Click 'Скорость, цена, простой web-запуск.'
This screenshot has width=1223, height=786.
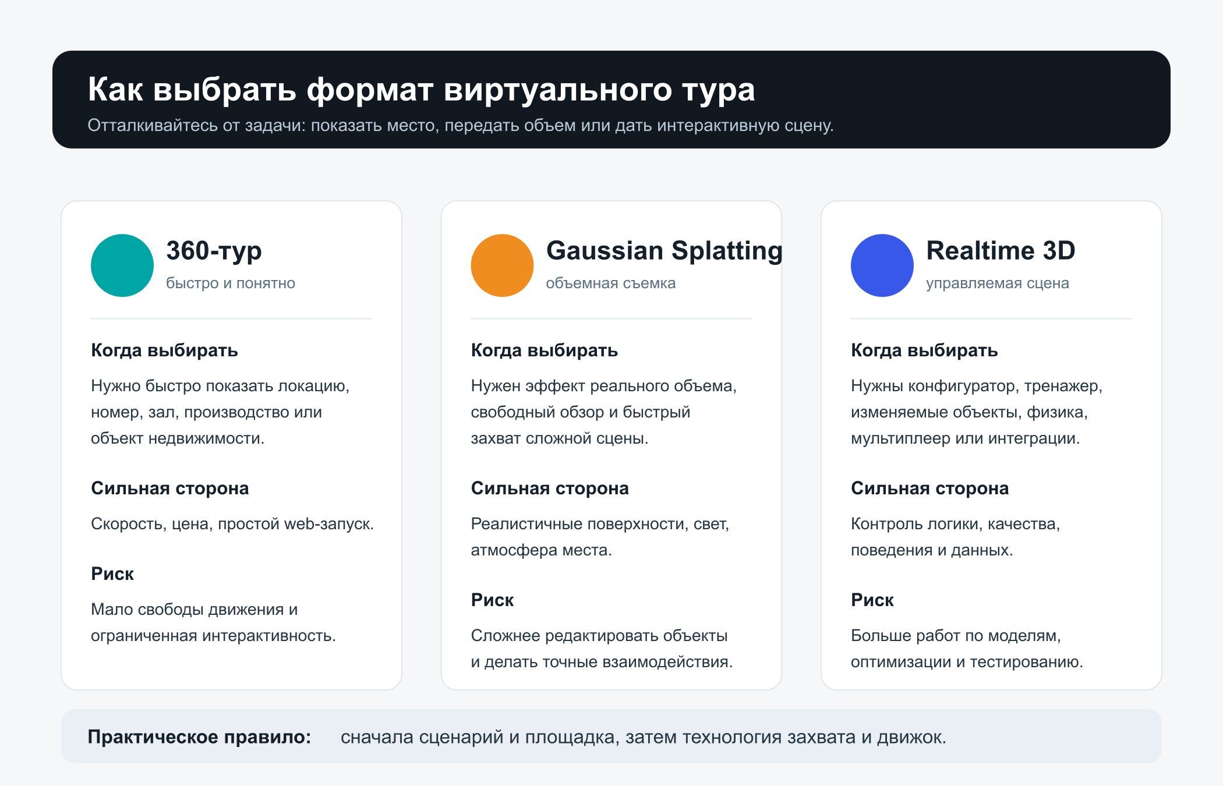232,524
